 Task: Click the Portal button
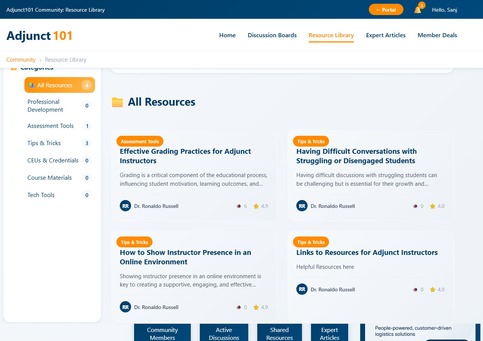[386, 9]
